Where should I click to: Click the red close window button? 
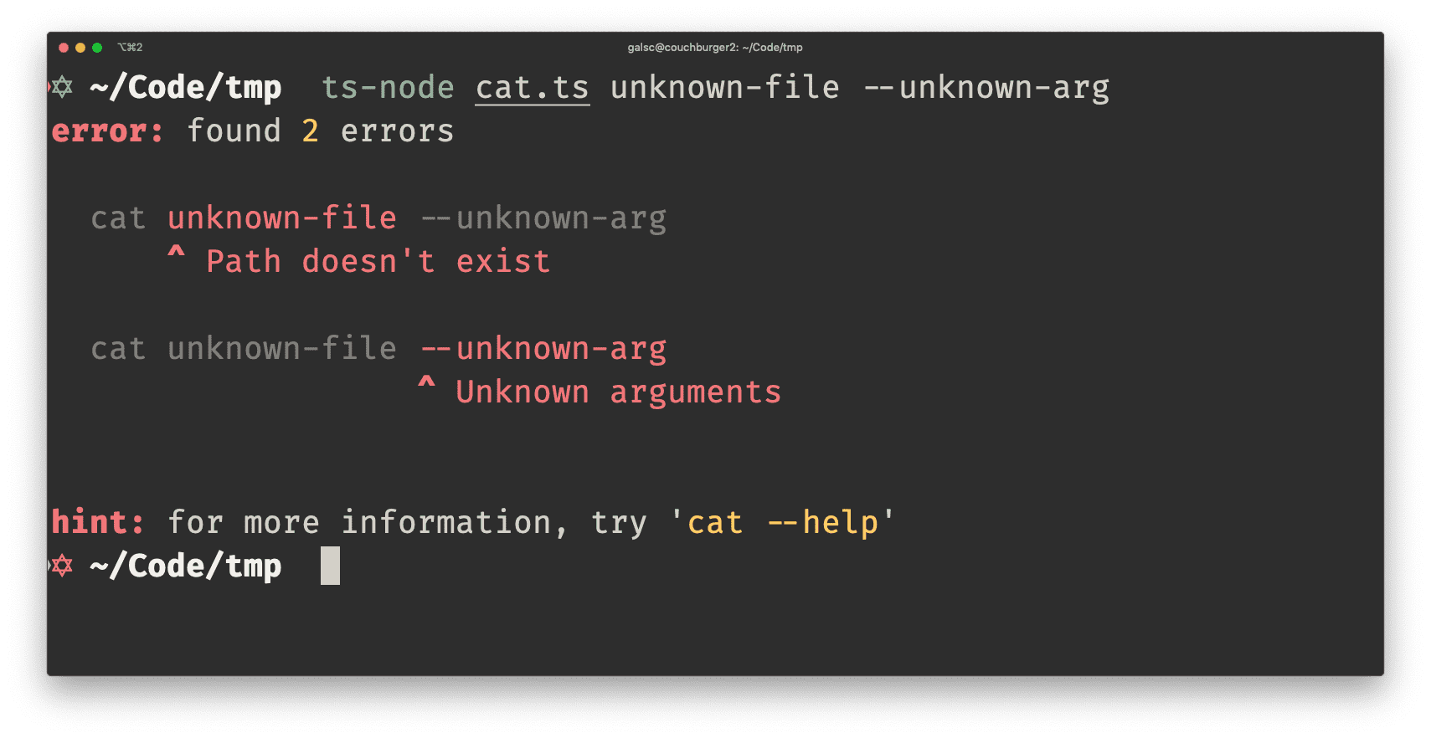point(64,48)
